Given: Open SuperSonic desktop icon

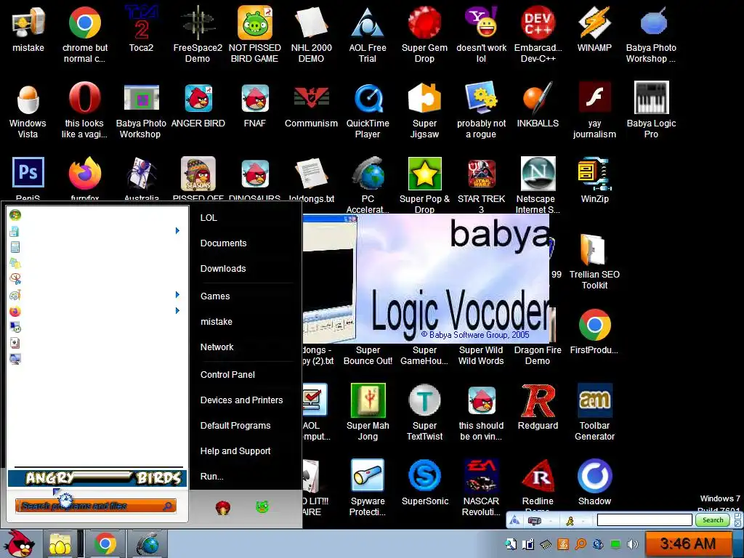Looking at the screenshot, I should click(x=424, y=475).
